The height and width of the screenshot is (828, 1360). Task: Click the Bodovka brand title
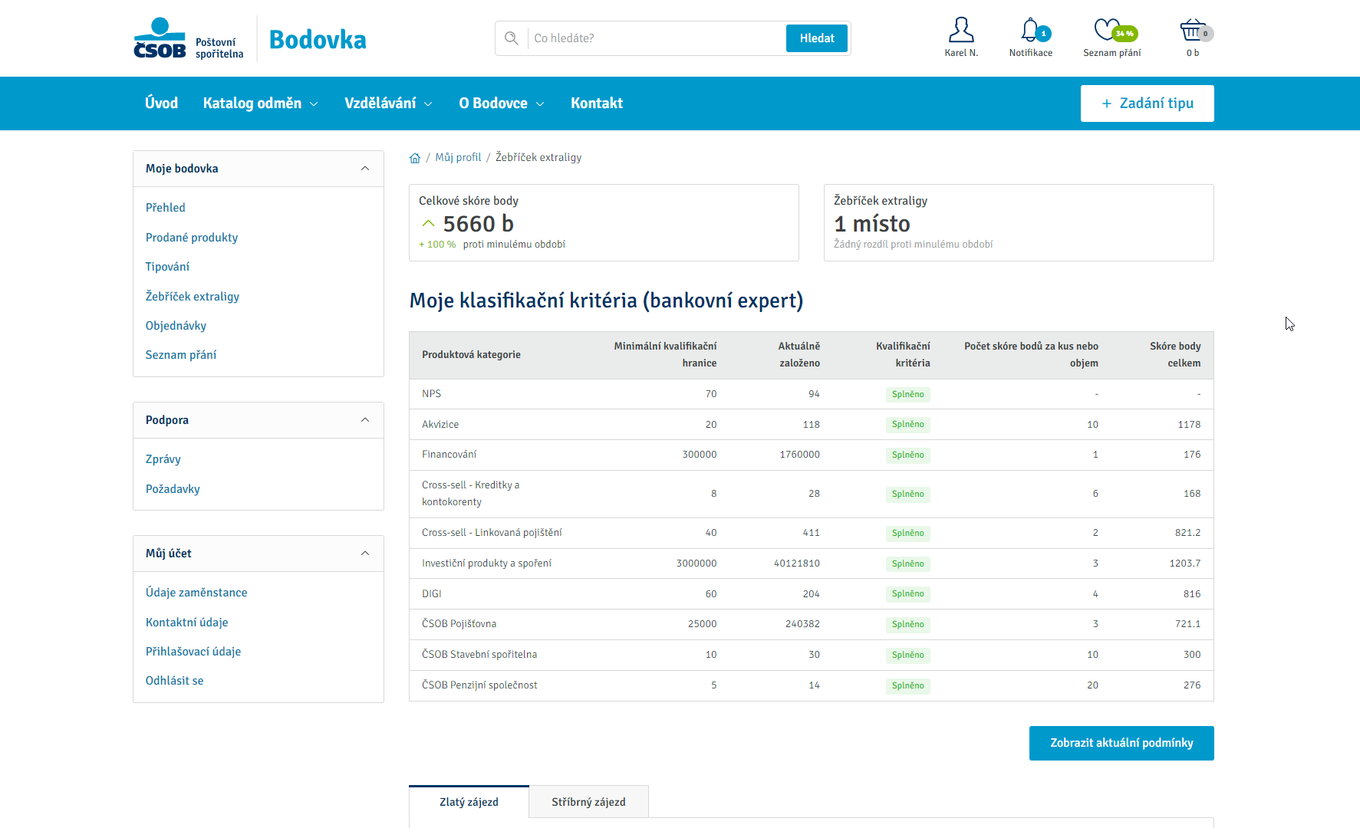(318, 39)
